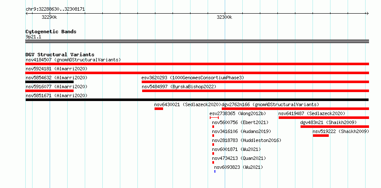Click the 32290k ruler position label
Image resolution: width=381 pixels, height=188 pixels.
click(x=49, y=17)
